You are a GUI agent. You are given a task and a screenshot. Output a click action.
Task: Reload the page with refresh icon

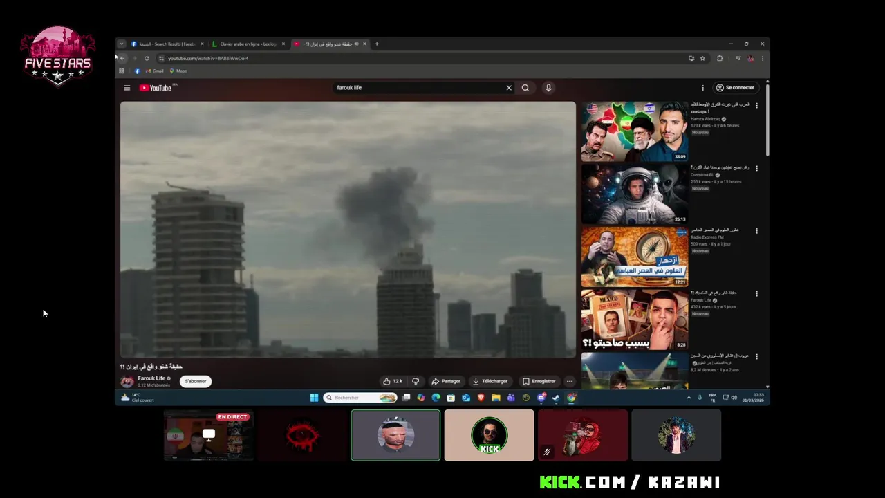click(147, 58)
